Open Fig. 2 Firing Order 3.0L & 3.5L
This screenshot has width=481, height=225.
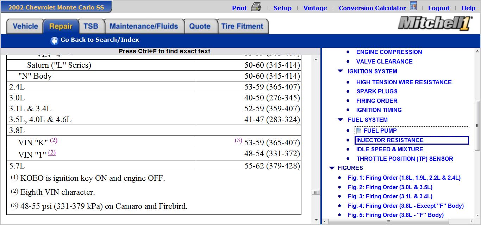(x=390, y=187)
